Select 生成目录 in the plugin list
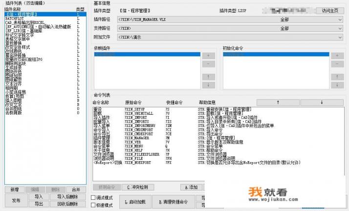 point(45,67)
